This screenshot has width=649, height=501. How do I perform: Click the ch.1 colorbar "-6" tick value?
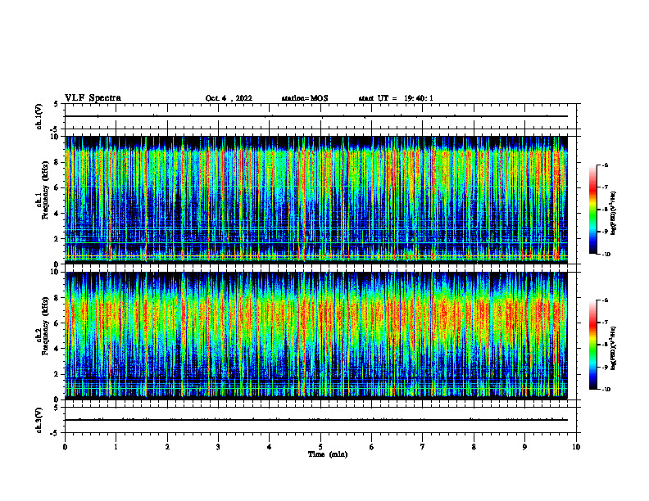coord(606,165)
